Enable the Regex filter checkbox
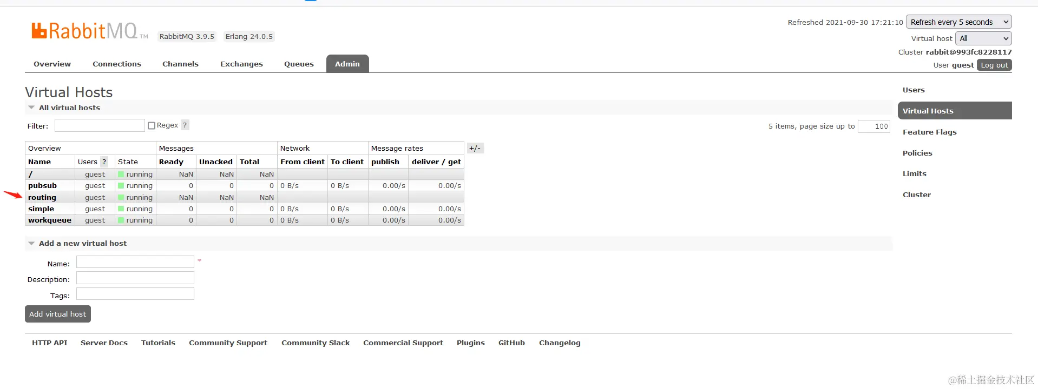This screenshot has height=389, width=1038. tap(152, 125)
